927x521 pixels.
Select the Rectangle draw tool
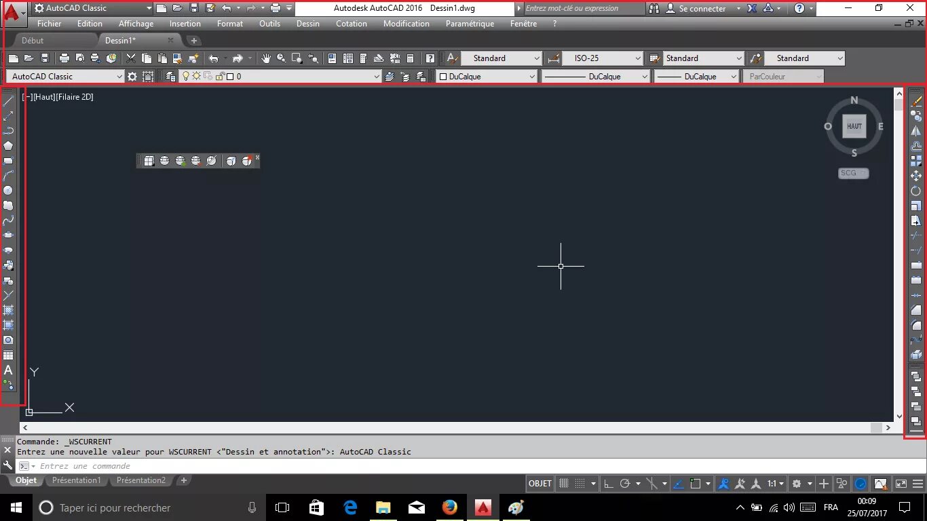(x=9, y=161)
